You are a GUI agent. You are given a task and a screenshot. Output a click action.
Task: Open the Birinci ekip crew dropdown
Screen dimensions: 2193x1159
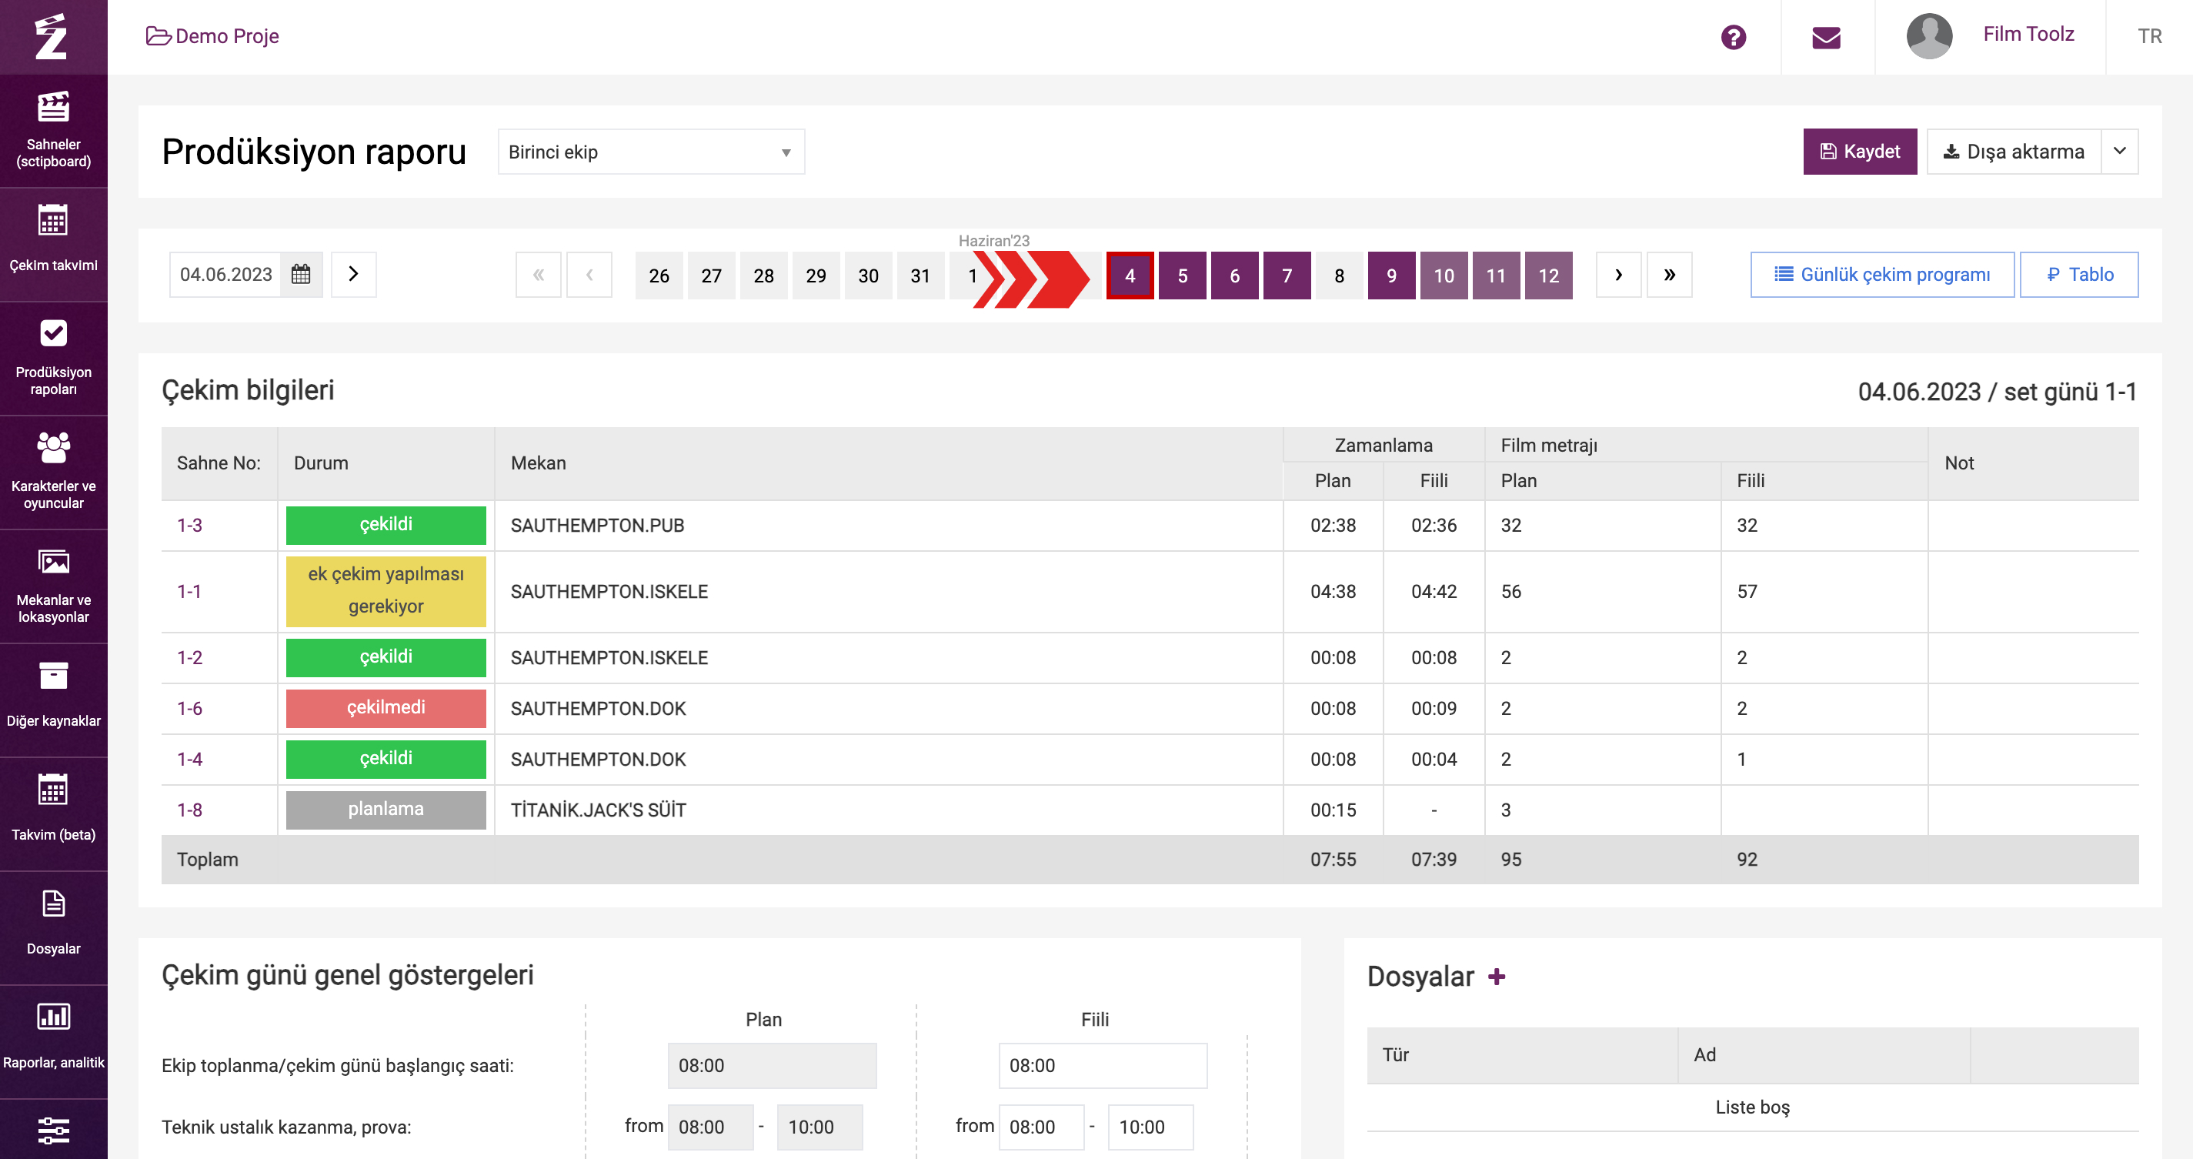[x=651, y=152]
